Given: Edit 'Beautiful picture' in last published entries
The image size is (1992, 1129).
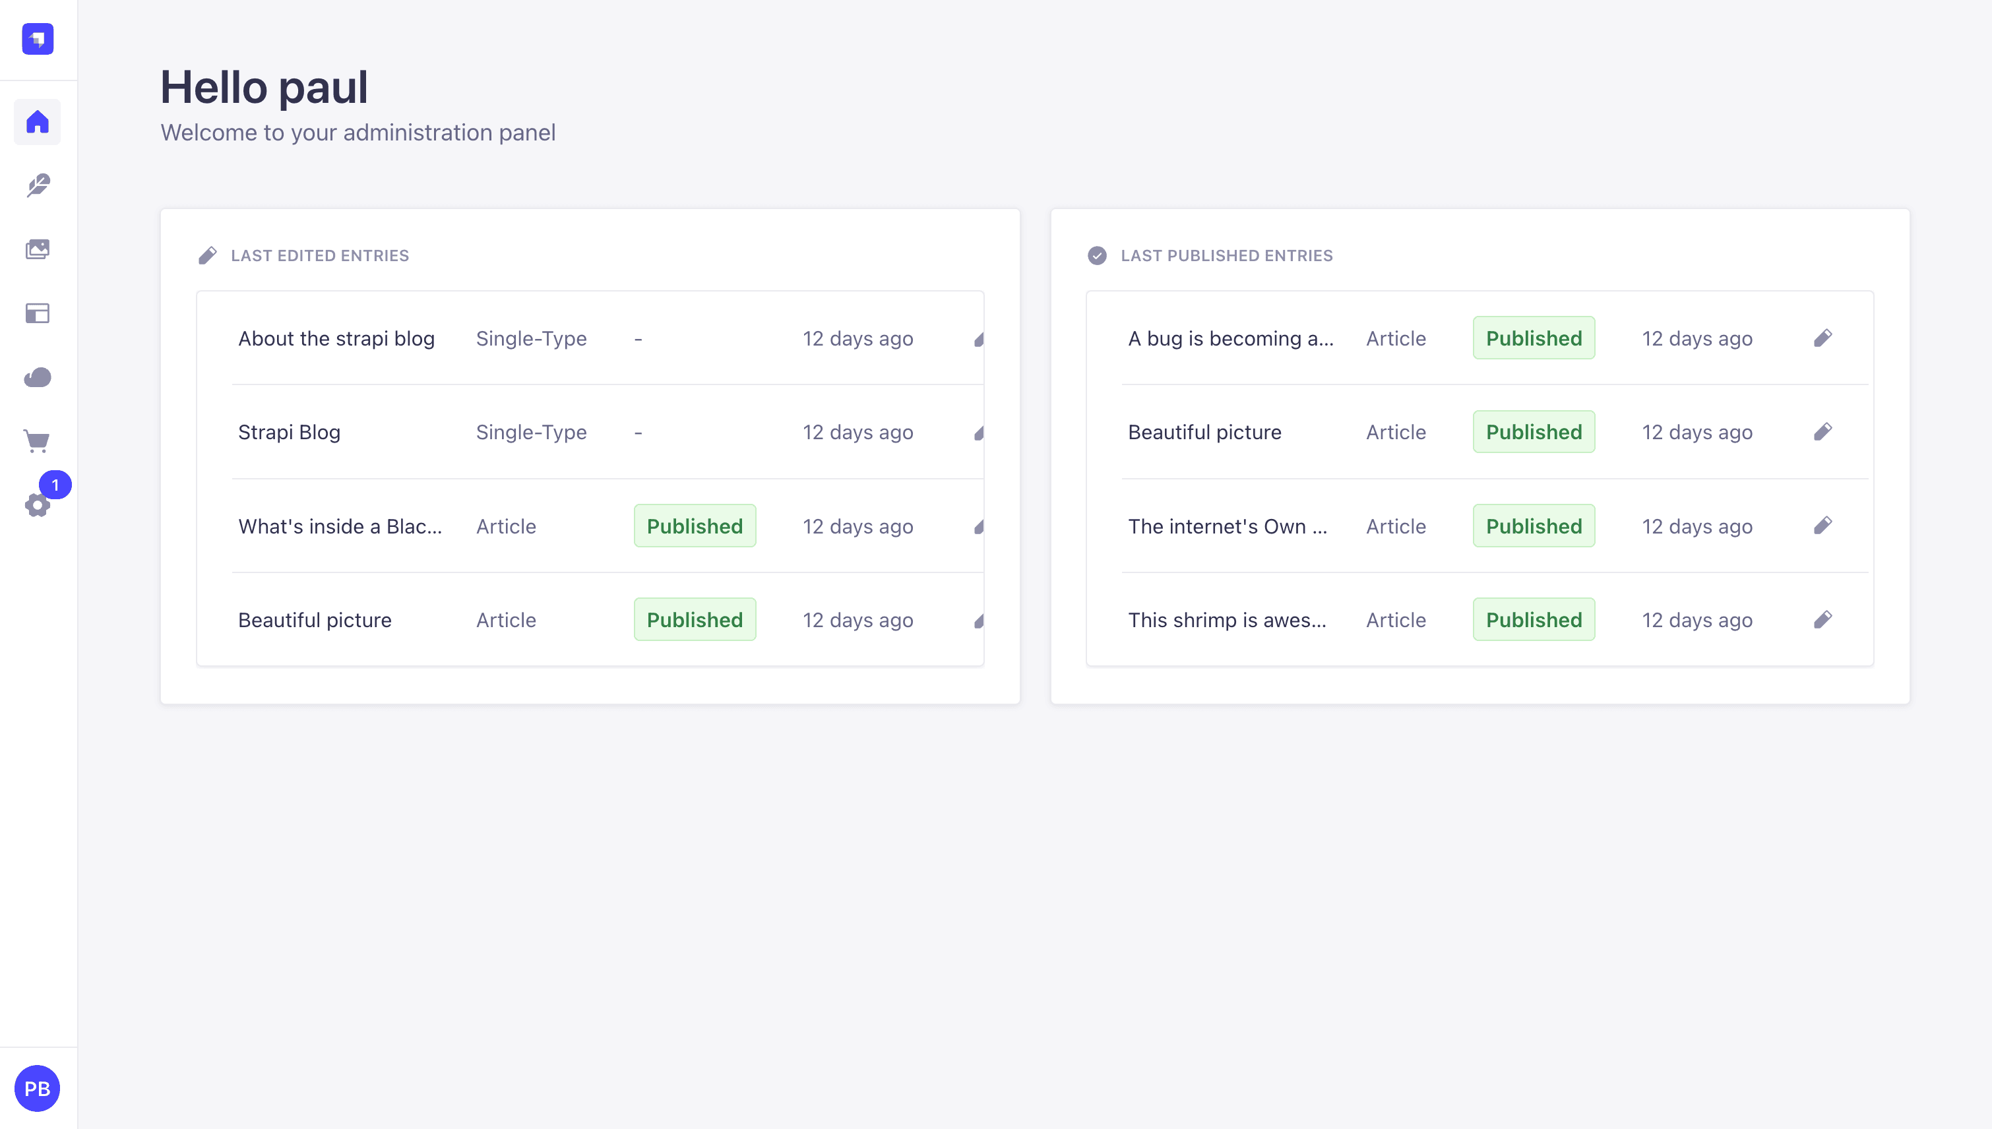Looking at the screenshot, I should (x=1823, y=432).
